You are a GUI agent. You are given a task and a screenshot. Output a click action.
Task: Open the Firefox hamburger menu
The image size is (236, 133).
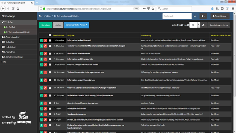(233, 9)
